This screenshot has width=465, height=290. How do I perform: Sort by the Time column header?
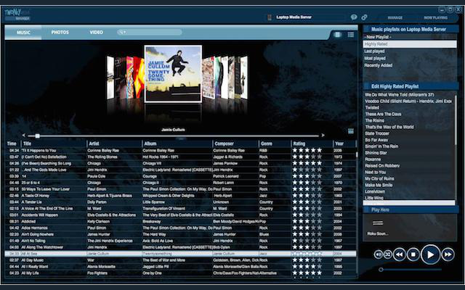tap(13, 144)
